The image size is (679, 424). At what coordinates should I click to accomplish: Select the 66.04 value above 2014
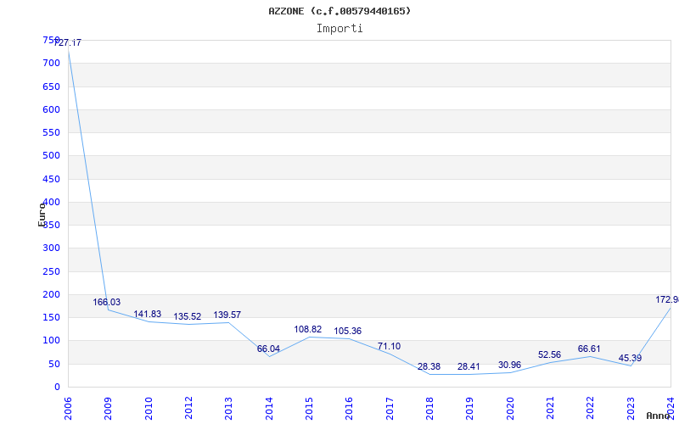click(268, 349)
